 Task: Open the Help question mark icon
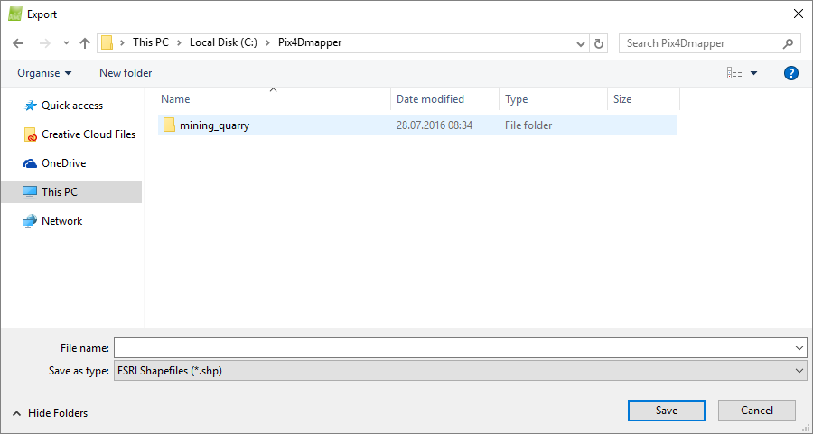791,73
